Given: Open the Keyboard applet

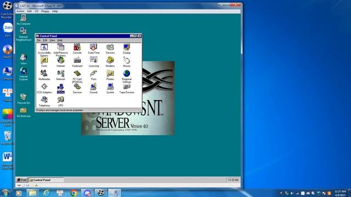Looking at the screenshot, I should tap(77, 62).
